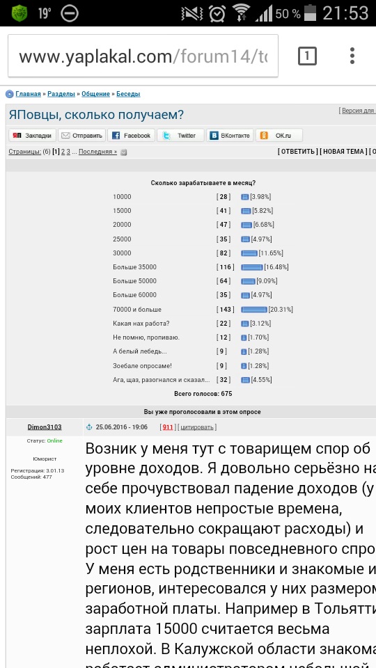Go to page 2 of the thread

click(63, 152)
